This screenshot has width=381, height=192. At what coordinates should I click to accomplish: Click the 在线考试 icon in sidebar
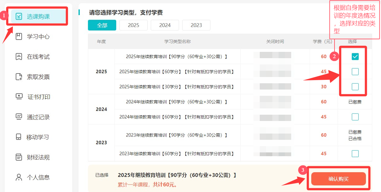19,57
